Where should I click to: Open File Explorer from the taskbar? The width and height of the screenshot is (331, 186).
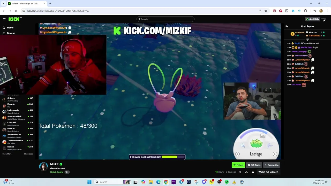pyautogui.click(x=151, y=182)
